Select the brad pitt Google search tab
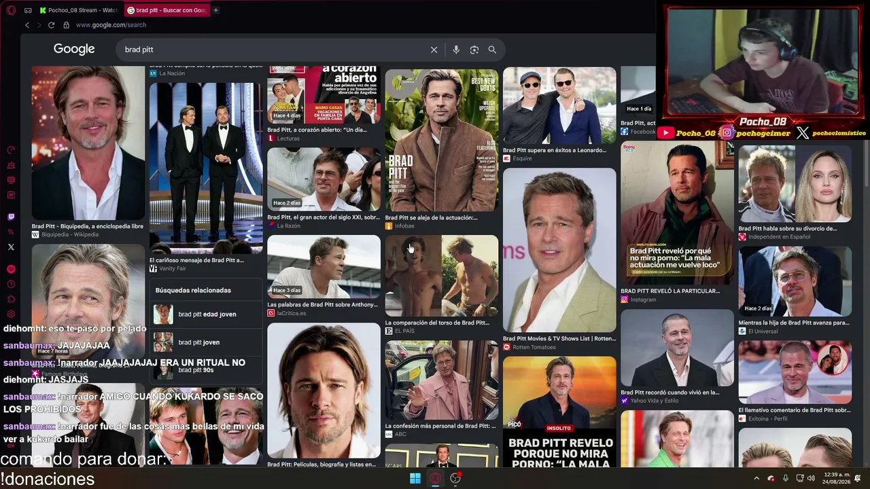Image resolution: width=870 pixels, height=489 pixels. point(167,10)
